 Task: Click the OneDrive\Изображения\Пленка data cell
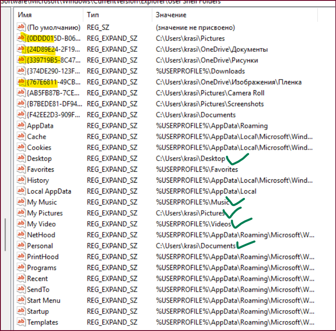[229, 82]
